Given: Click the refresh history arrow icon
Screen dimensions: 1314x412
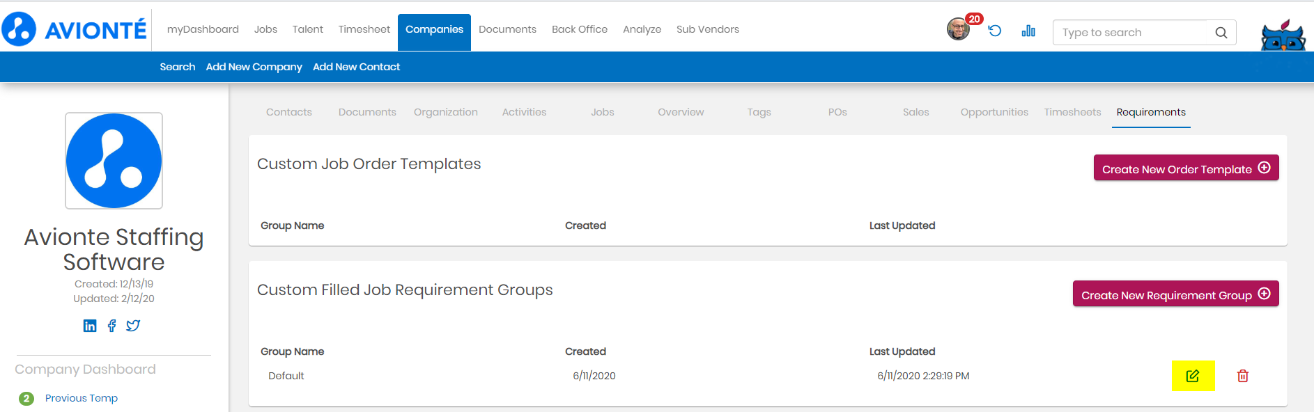Looking at the screenshot, I should pos(995,31).
